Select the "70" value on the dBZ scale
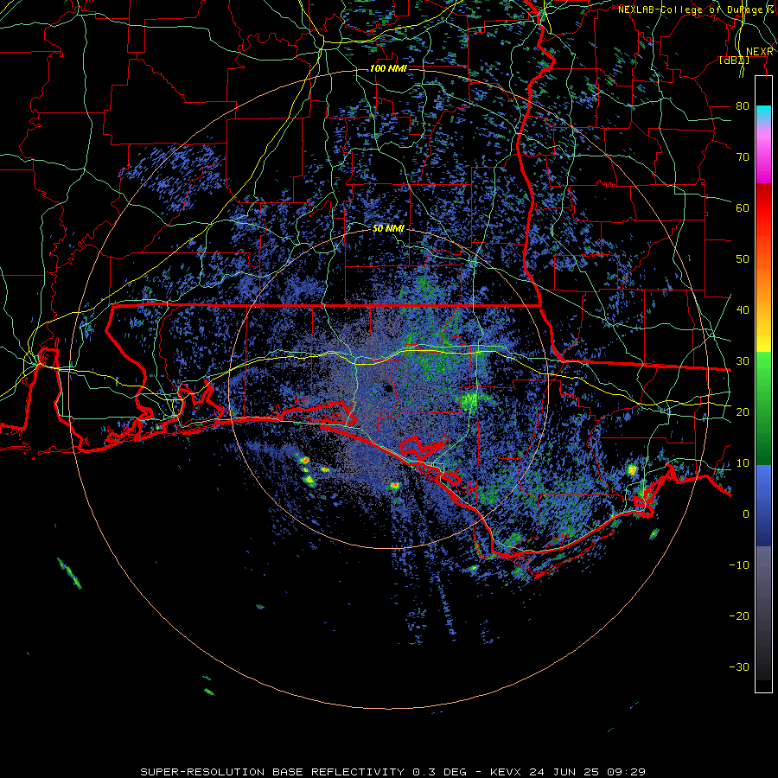The width and height of the screenshot is (778, 778). tap(743, 156)
